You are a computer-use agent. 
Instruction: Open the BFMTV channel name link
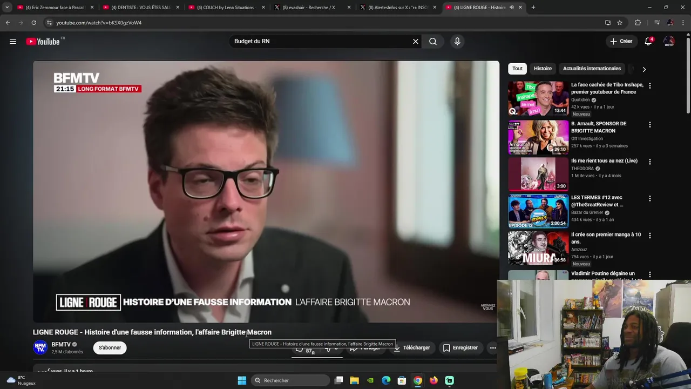coord(61,345)
